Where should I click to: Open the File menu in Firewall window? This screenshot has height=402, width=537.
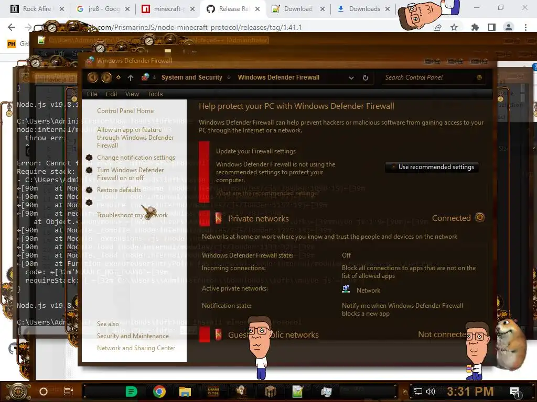92,94
